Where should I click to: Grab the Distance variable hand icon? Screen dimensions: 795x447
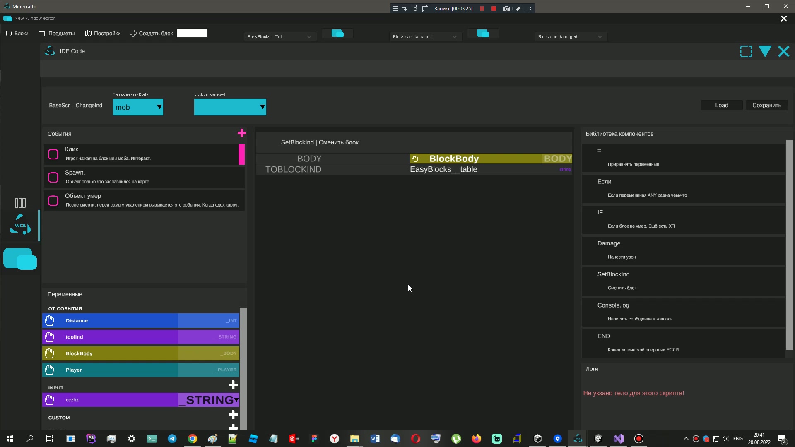(50, 321)
